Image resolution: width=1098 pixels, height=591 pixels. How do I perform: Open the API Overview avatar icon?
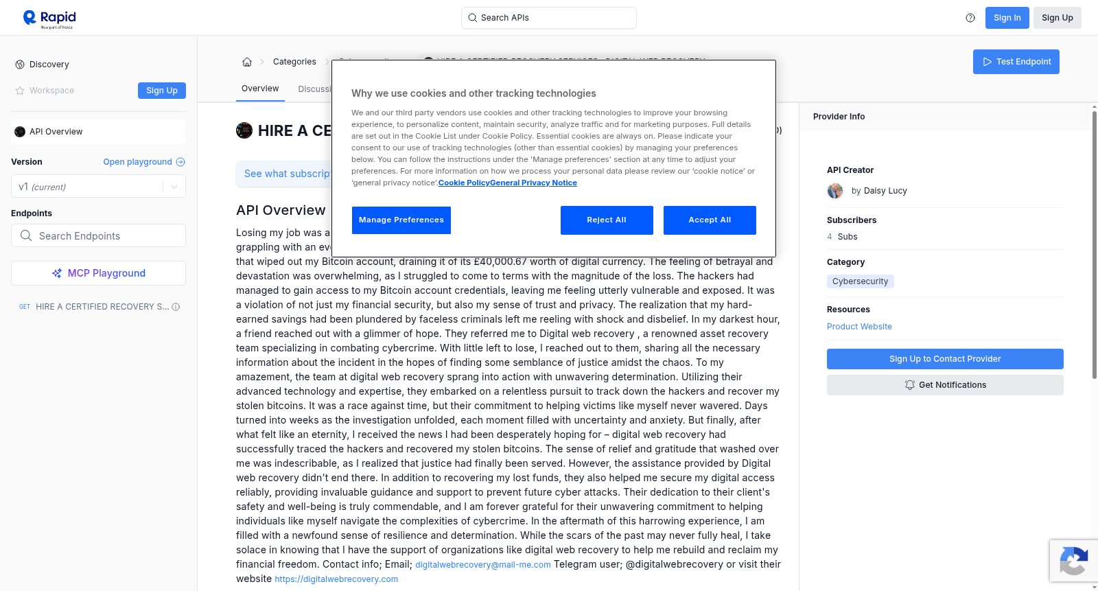coord(20,132)
